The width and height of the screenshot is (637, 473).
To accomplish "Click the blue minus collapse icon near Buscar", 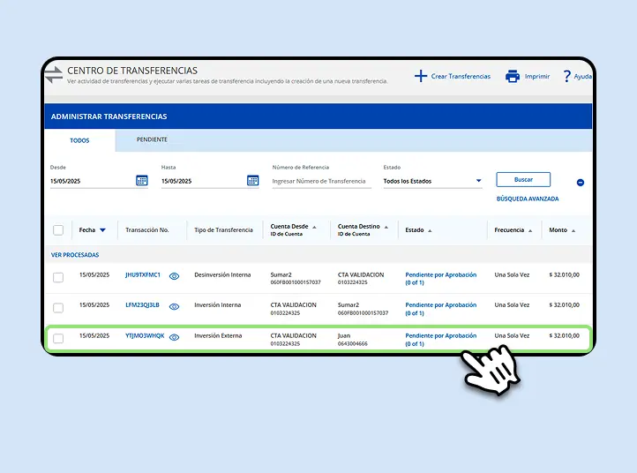I will click(x=581, y=183).
